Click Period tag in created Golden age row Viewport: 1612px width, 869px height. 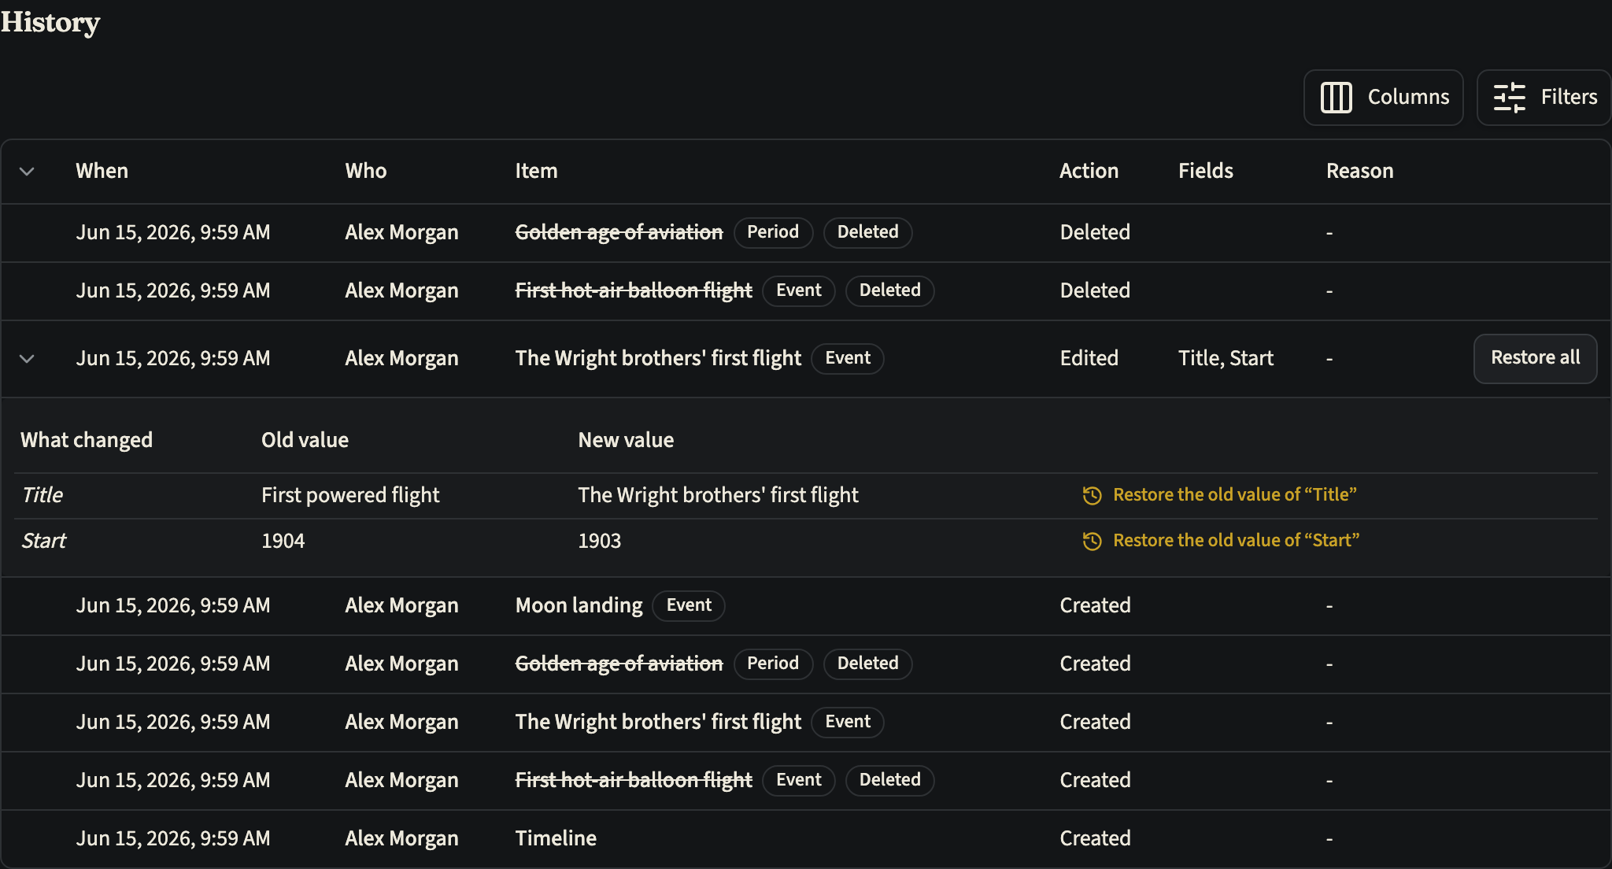coord(773,664)
